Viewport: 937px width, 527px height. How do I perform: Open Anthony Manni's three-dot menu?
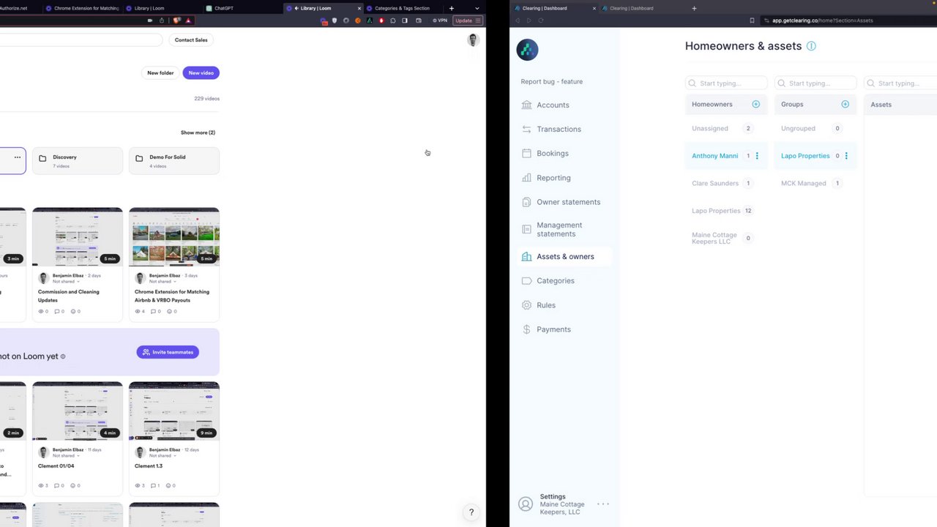pyautogui.click(x=757, y=156)
